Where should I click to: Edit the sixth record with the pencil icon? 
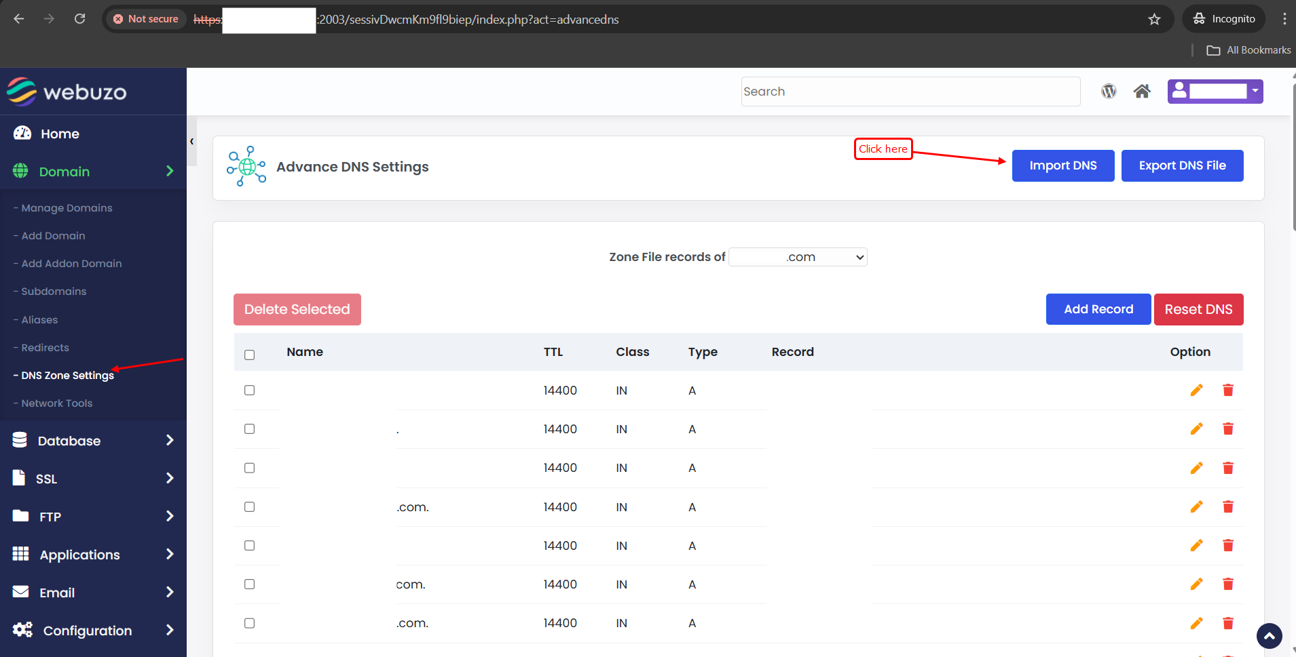(1196, 584)
